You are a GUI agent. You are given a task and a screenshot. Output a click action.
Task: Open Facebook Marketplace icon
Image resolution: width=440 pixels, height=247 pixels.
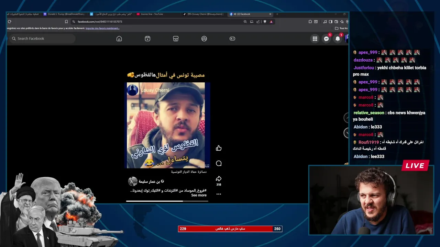[176, 39]
